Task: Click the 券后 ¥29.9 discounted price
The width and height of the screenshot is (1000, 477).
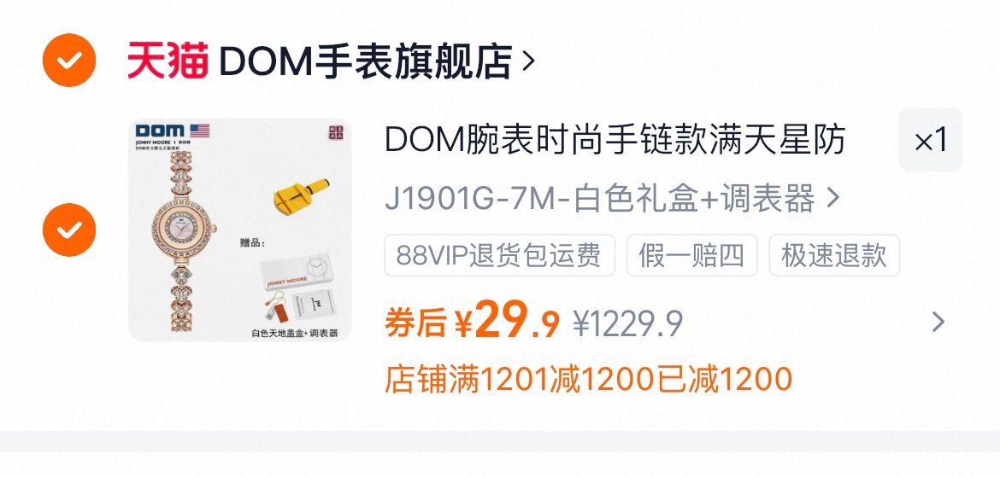Action: pyautogui.click(x=472, y=321)
